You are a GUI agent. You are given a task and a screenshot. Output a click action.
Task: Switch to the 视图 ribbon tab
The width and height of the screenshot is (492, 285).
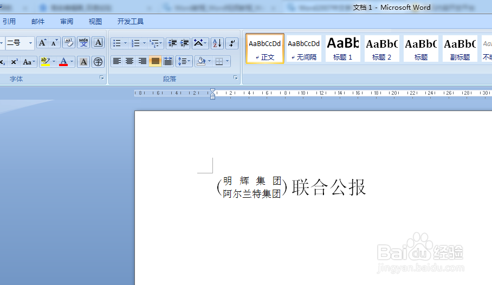coord(95,21)
